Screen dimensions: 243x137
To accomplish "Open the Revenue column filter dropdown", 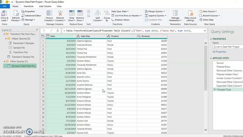I will [x=165, y=36].
